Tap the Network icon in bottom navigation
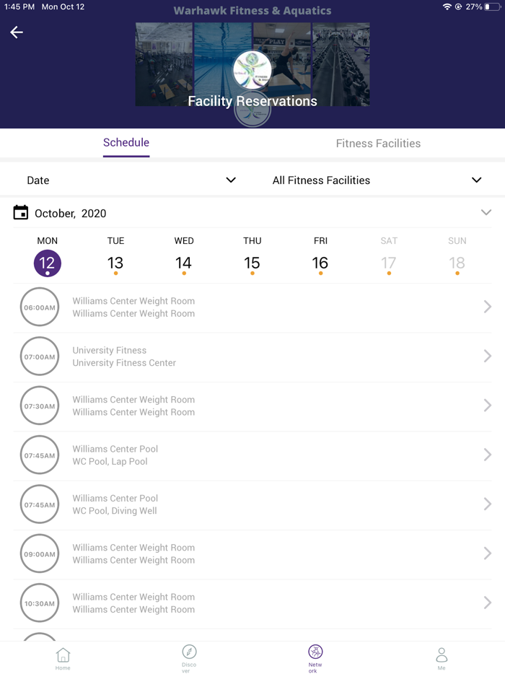The image size is (505, 674). click(315, 658)
